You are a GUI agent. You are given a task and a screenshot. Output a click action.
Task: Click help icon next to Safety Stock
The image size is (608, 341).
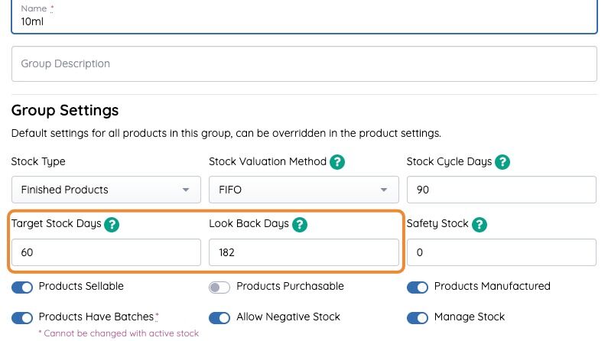click(479, 224)
